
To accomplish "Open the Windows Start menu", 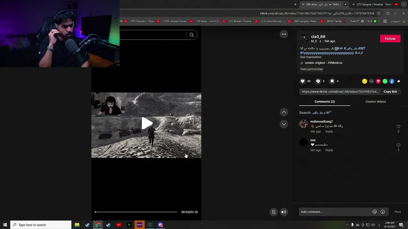I will 5,225.
